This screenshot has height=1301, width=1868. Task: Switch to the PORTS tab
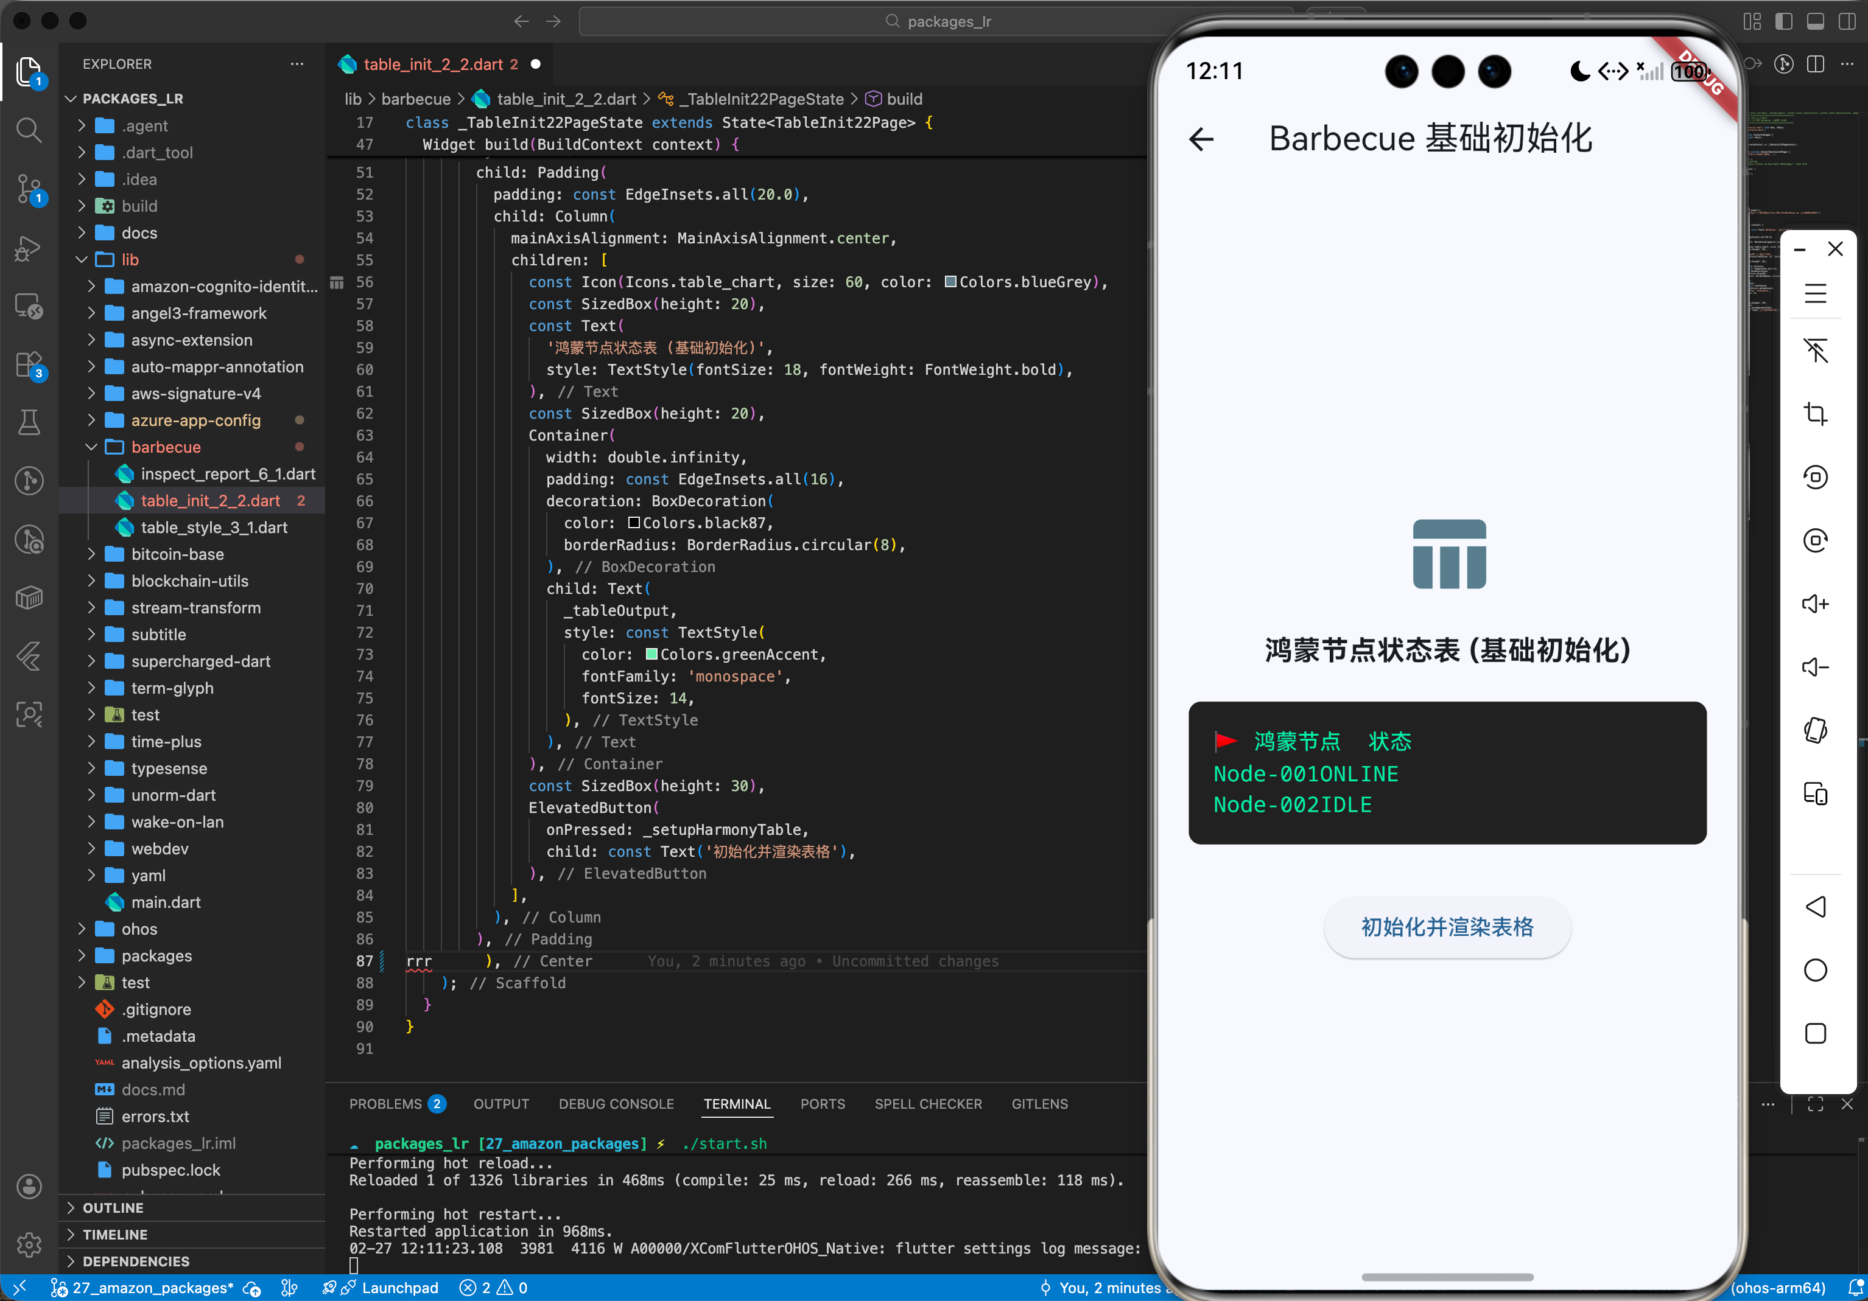[x=822, y=1103]
